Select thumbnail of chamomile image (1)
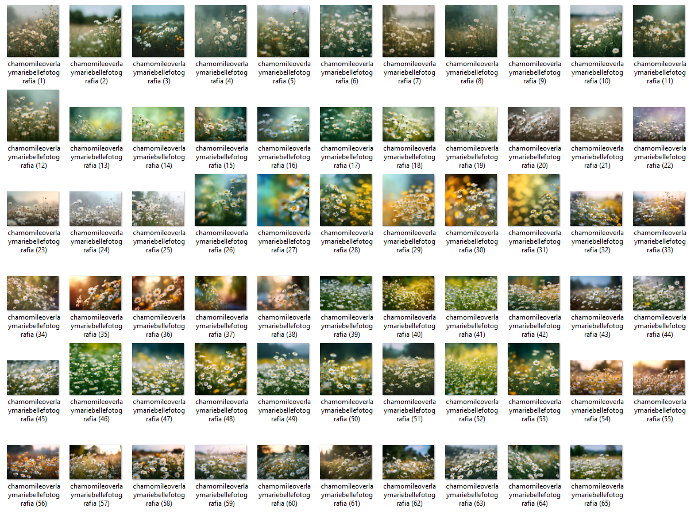Image resolution: width=691 pixels, height=519 pixels. click(33, 32)
